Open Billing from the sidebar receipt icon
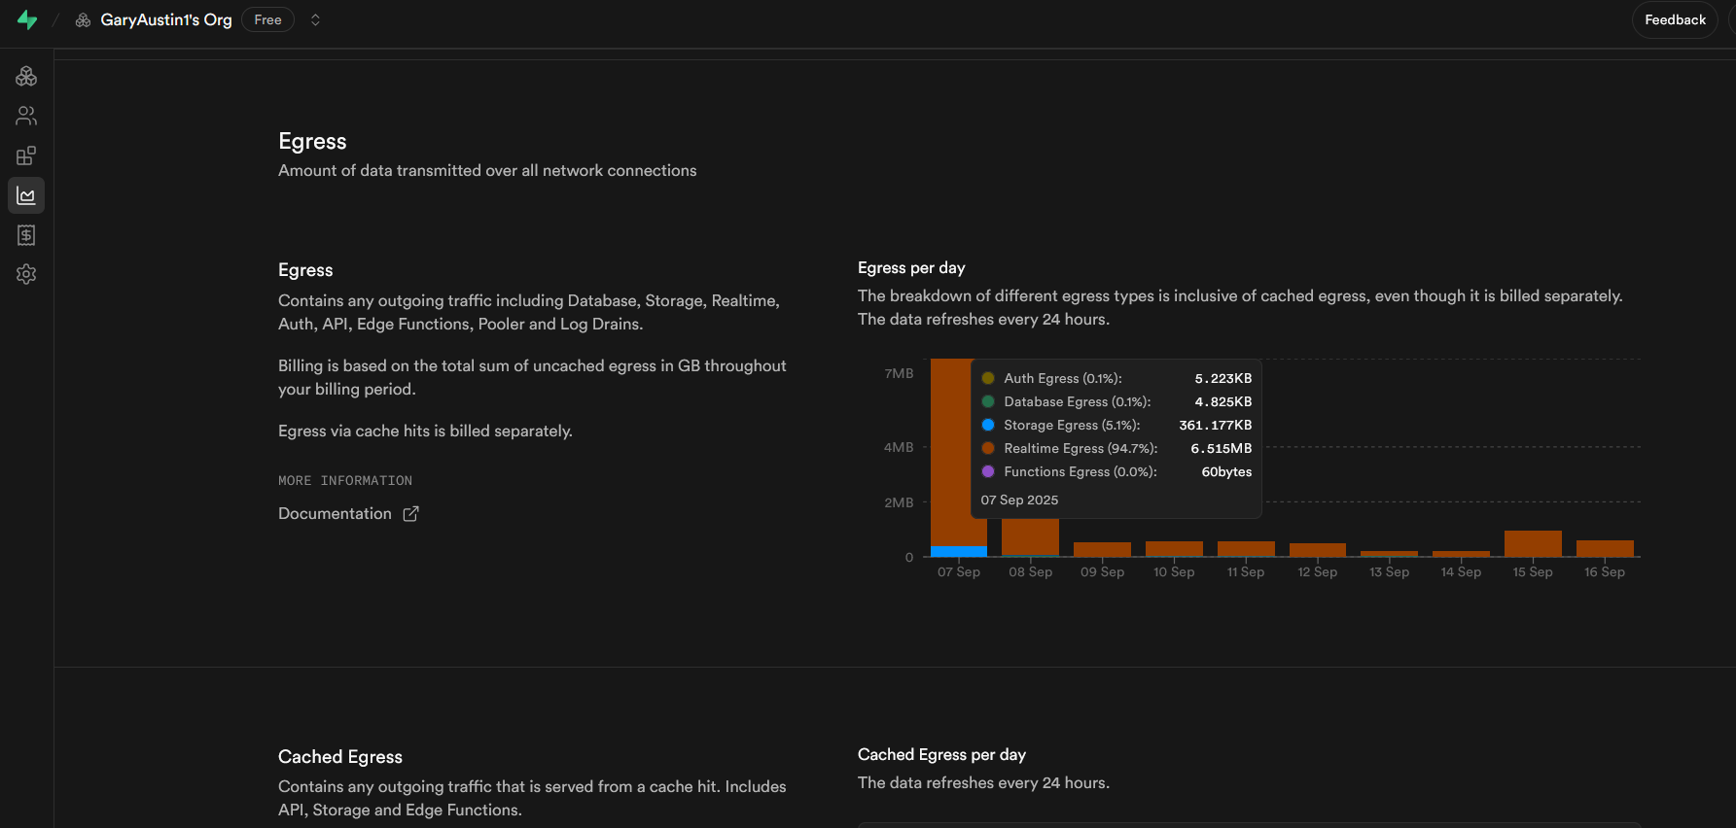Screen dimensions: 1736x828 (x=26, y=235)
